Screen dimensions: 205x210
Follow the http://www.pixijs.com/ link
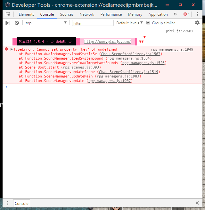(x=107, y=42)
